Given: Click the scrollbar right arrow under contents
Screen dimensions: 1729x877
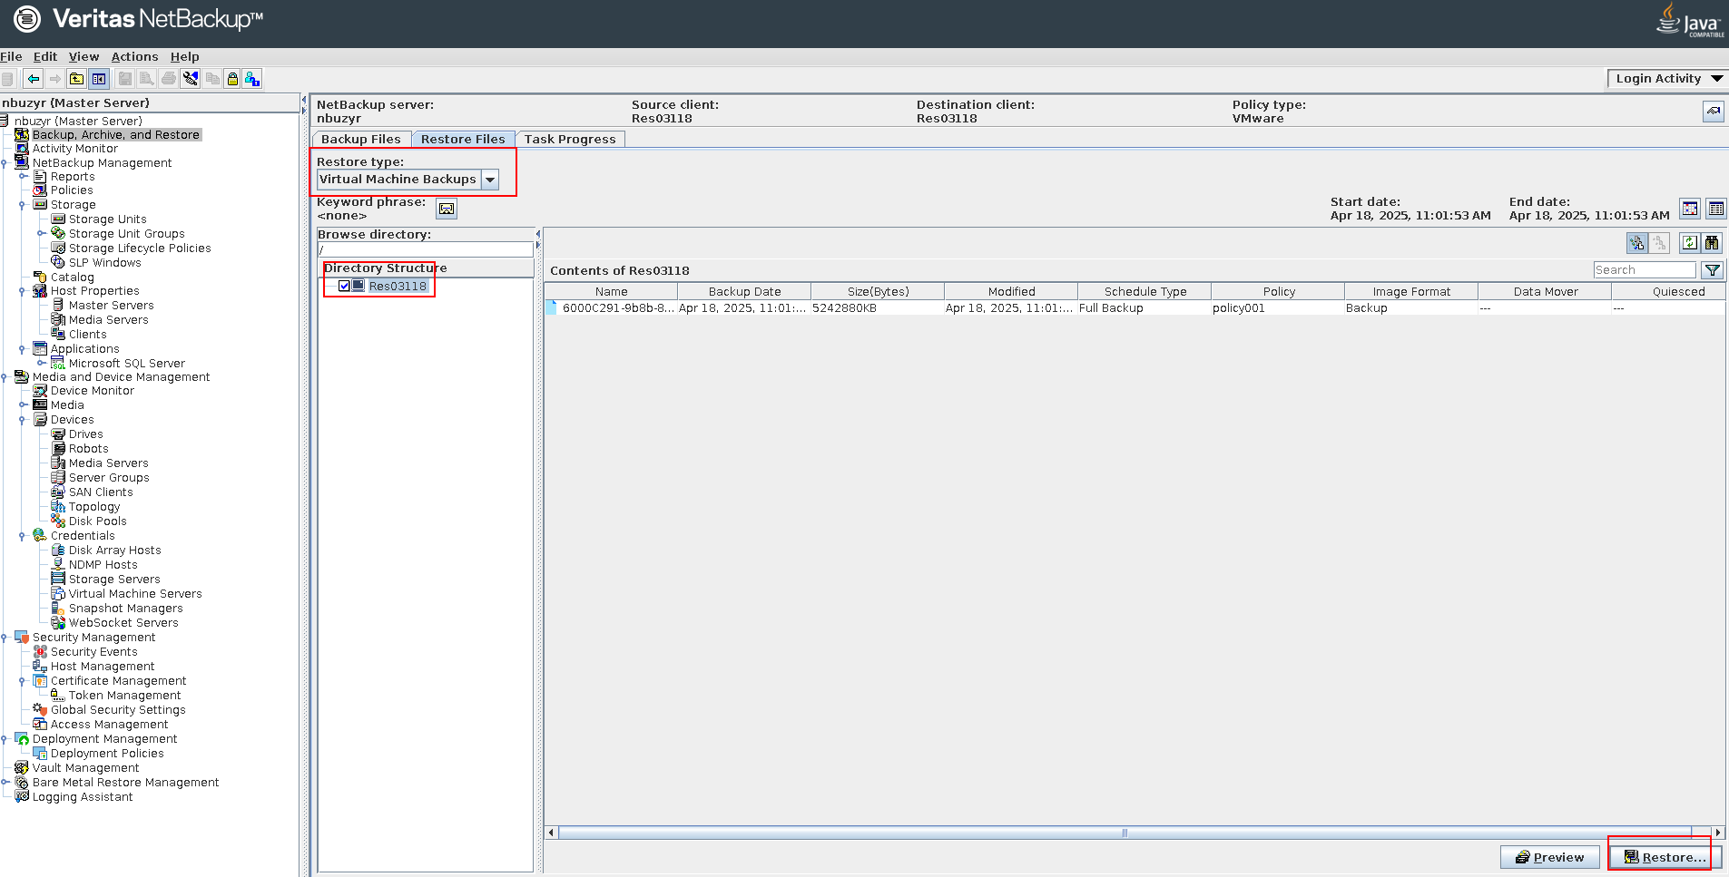Looking at the screenshot, I should (1717, 833).
